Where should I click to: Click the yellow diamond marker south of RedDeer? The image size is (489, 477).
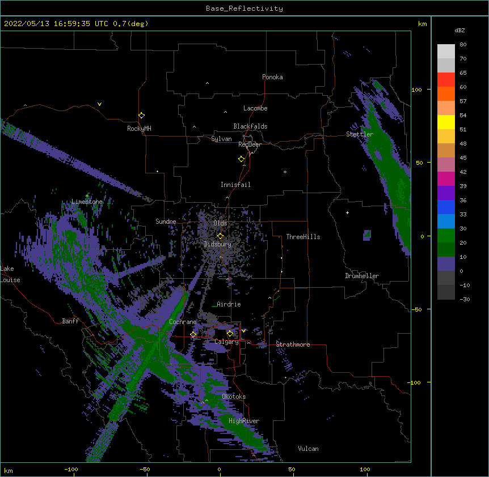tap(242, 159)
